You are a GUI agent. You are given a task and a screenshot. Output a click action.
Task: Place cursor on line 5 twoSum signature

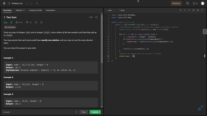[137, 24]
